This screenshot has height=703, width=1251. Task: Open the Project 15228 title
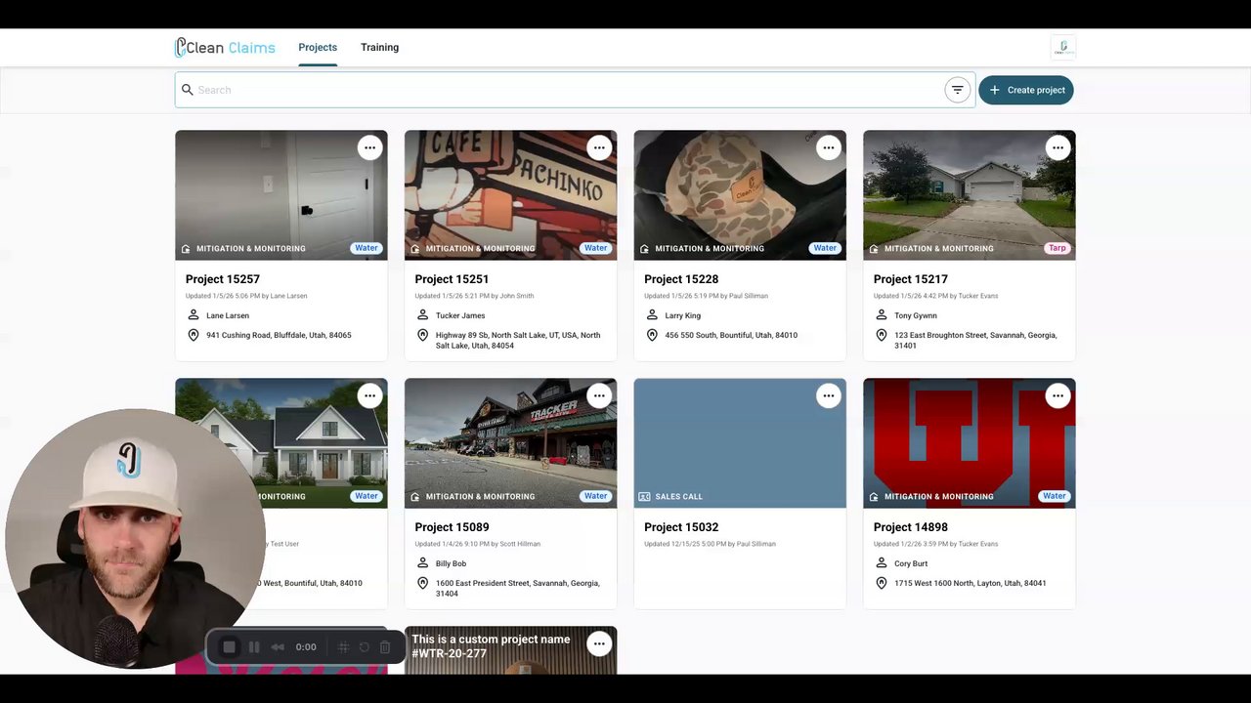click(681, 279)
